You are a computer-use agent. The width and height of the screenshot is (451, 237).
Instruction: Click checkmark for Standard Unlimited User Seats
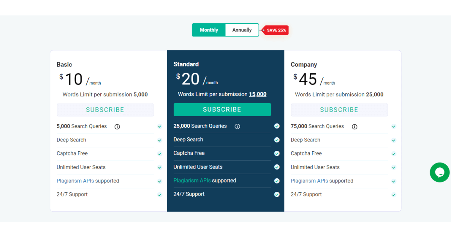(277, 167)
